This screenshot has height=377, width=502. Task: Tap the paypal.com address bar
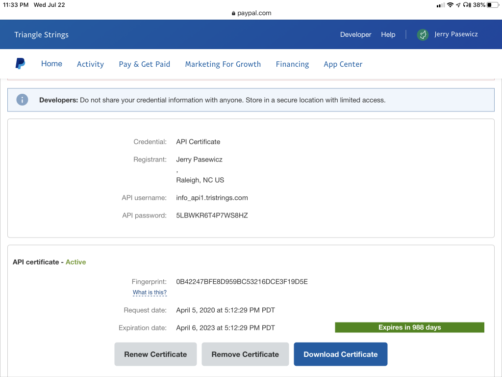[251, 13]
